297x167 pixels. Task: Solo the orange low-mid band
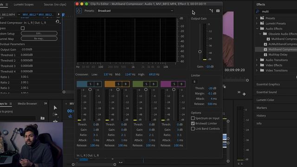[x=118, y=84]
